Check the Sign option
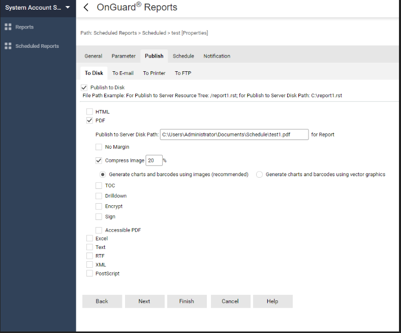This screenshot has height=333, width=401. (x=99, y=217)
